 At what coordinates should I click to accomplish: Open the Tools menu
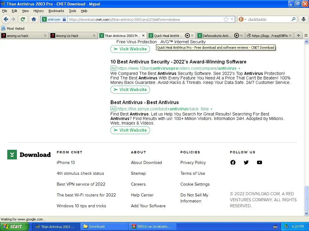72,11
